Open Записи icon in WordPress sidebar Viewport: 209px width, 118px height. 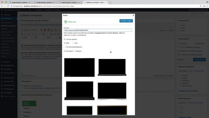[2, 62]
